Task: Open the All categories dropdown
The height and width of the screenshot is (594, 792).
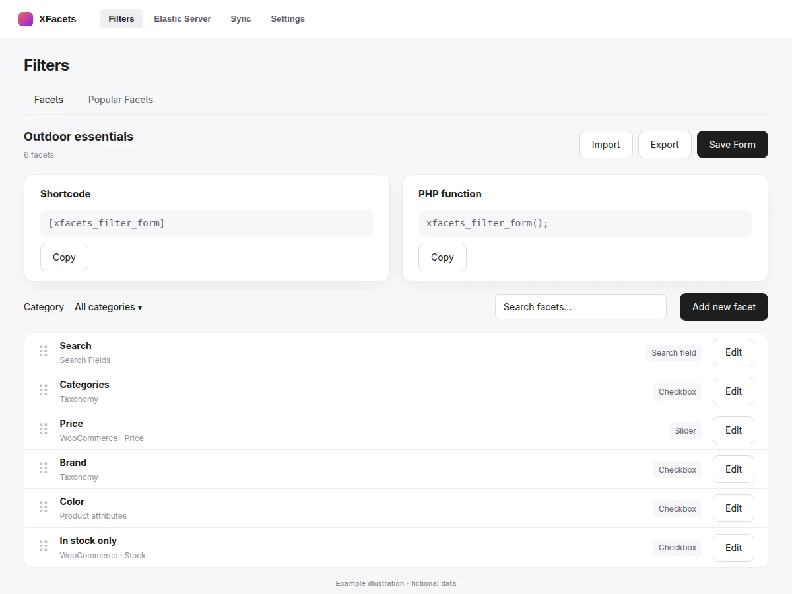Action: (x=108, y=307)
